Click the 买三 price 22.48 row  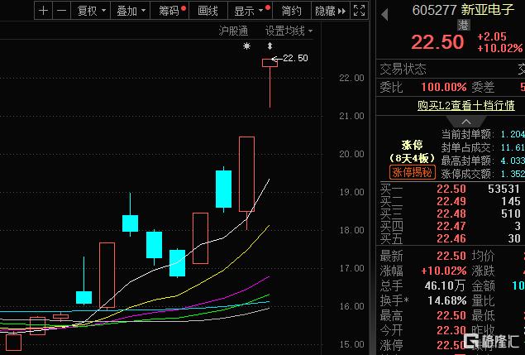(x=452, y=213)
